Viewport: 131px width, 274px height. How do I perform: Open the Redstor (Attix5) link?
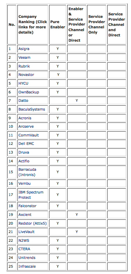click(32, 223)
